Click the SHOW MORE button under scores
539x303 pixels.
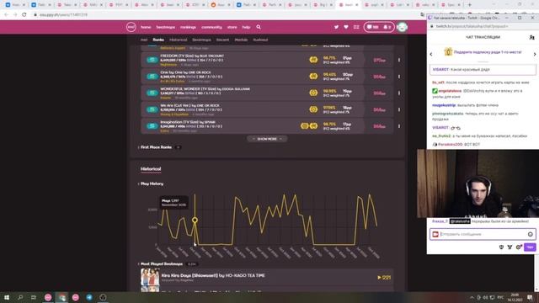pos(267,139)
